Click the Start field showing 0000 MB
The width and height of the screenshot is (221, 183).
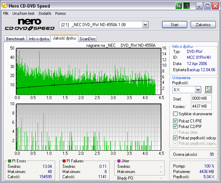pyautogui.click(x=201, y=98)
